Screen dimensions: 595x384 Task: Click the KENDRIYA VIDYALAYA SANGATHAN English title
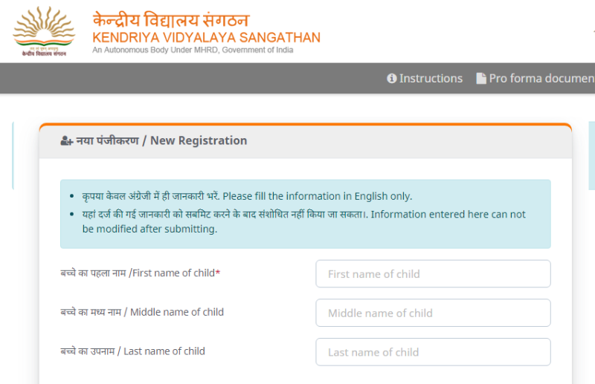[206, 37]
